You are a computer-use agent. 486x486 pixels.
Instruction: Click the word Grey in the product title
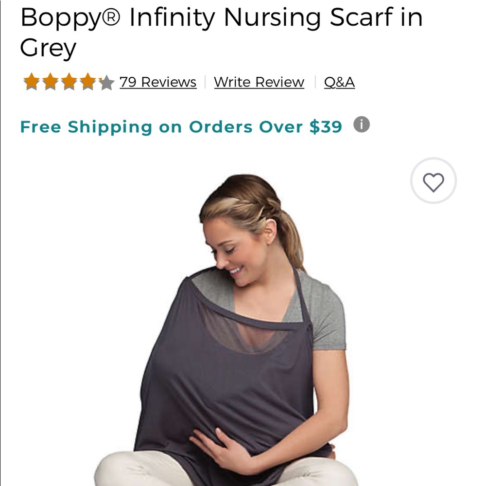(x=48, y=49)
